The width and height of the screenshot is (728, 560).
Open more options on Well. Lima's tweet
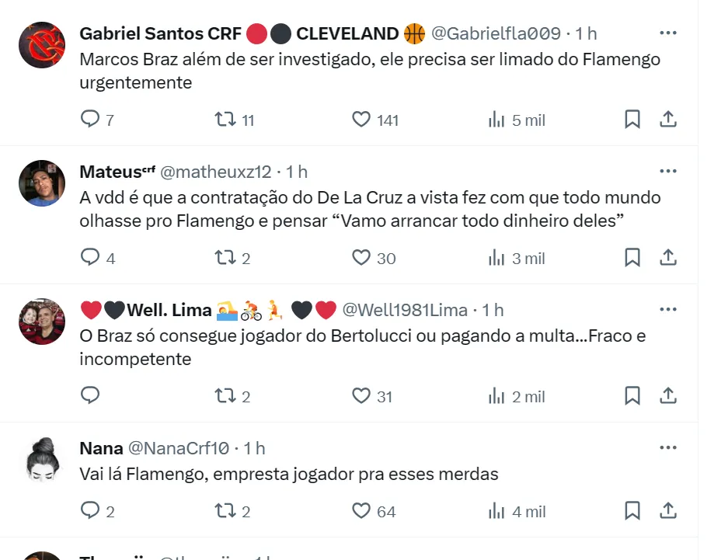[667, 309]
